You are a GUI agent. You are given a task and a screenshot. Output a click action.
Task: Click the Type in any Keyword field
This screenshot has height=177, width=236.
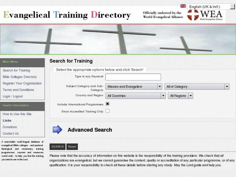(x=133, y=77)
